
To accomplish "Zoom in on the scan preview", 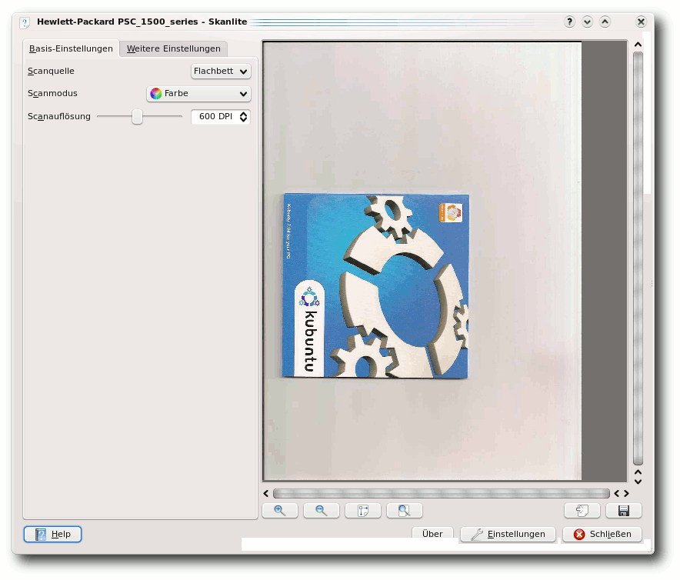I will (x=280, y=511).
